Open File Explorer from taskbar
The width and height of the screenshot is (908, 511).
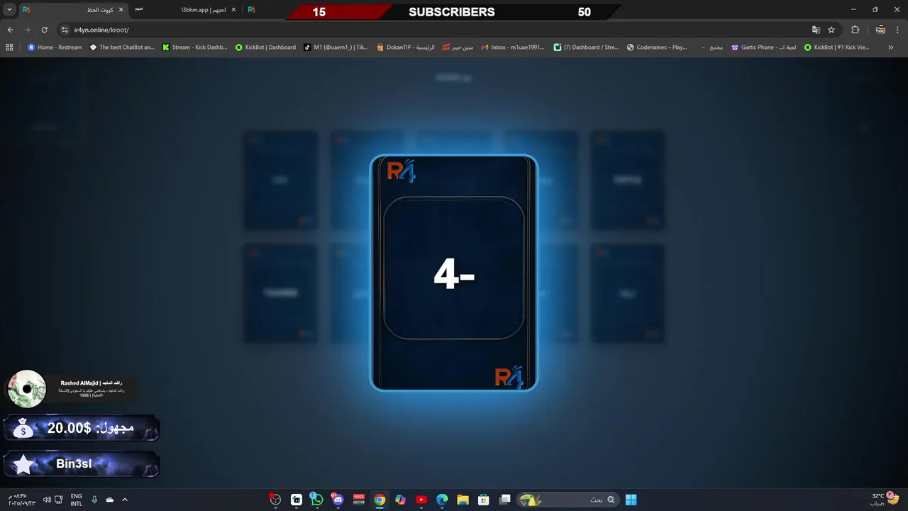pos(463,500)
